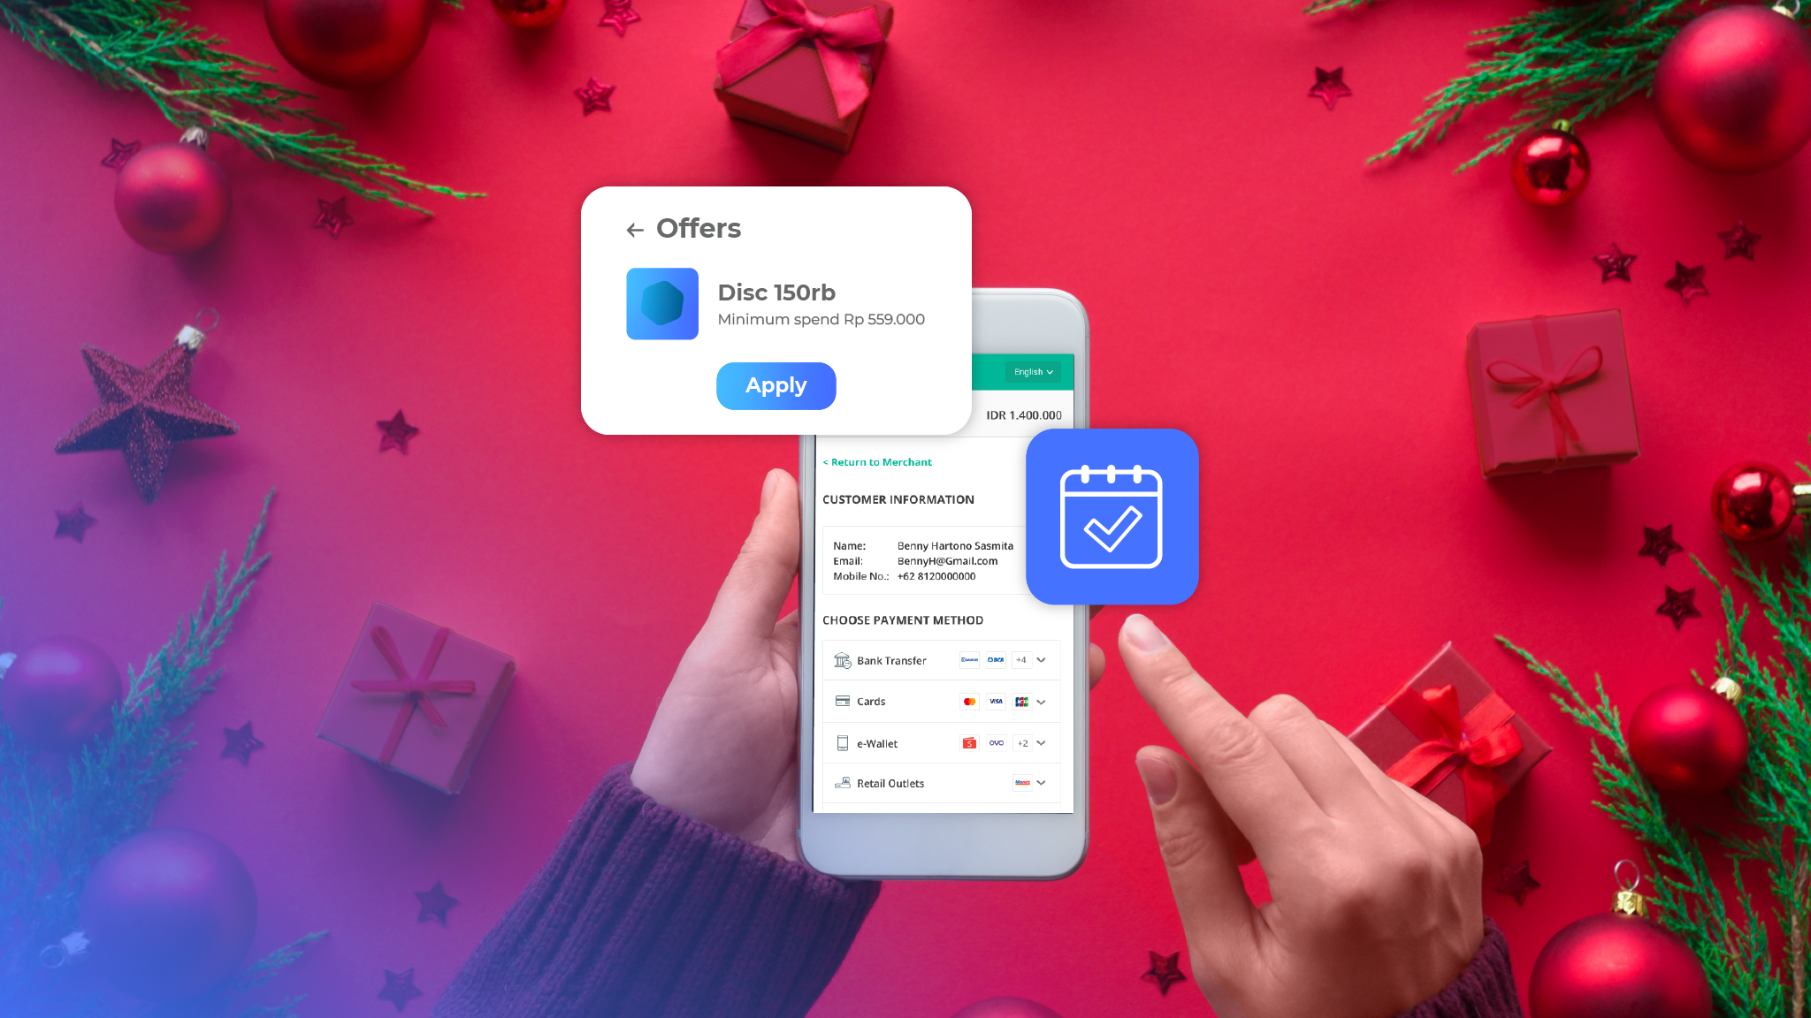The height and width of the screenshot is (1018, 1811).
Task: Click the calendar with checkmark icon
Action: (x=1112, y=516)
